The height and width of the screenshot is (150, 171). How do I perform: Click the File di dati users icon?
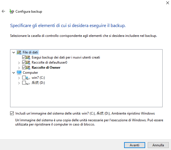(x=19, y=52)
